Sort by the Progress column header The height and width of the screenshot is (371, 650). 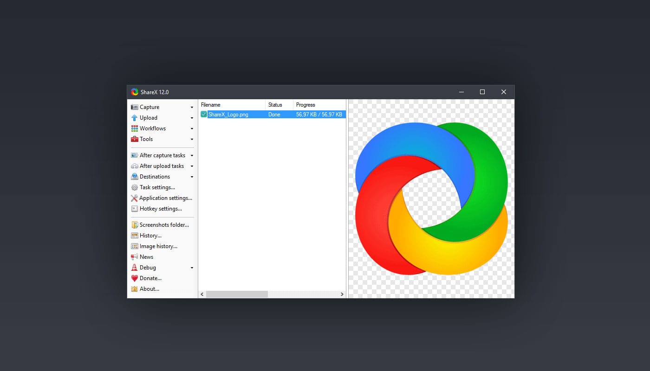click(x=319, y=105)
